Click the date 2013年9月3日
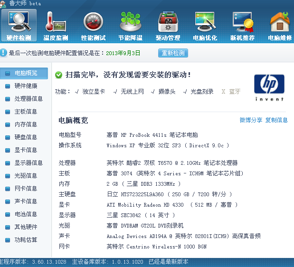 [x=123, y=53]
